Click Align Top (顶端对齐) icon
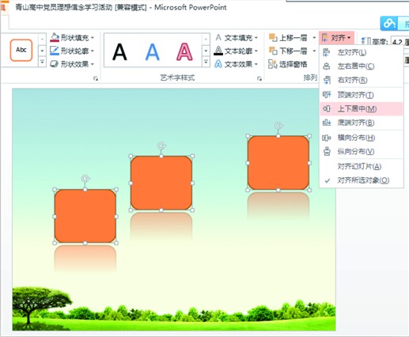Image resolution: width=409 pixels, height=337 pixels. [327, 95]
